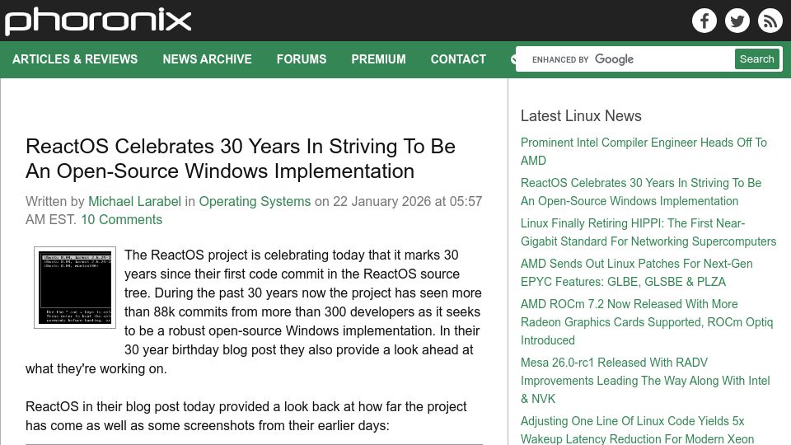791x445 pixels.
Task: Go to Forums
Action: pos(302,59)
